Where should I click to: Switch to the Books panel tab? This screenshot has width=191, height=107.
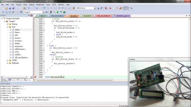click(x=12, y=80)
